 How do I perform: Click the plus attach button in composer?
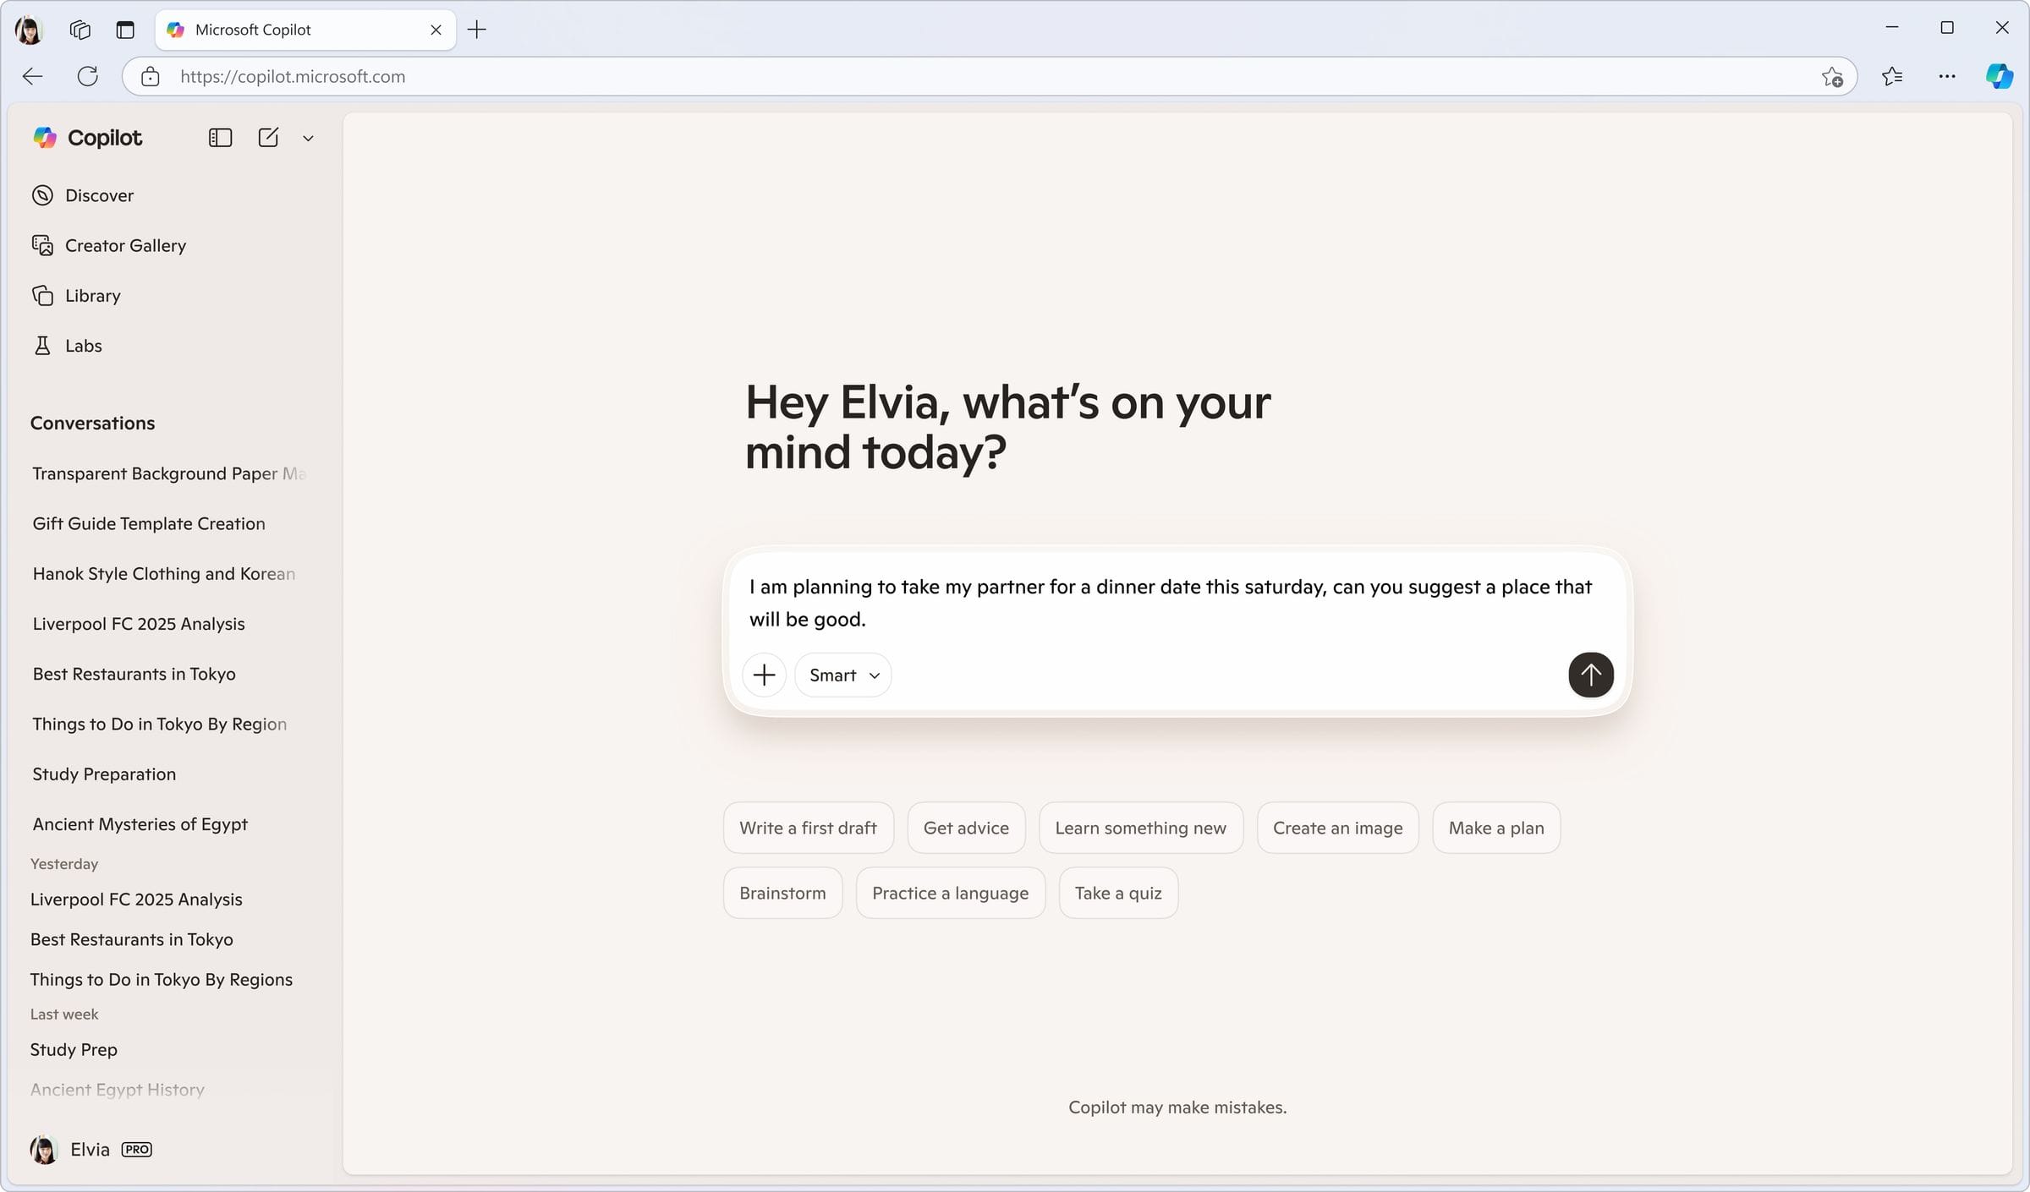764,675
